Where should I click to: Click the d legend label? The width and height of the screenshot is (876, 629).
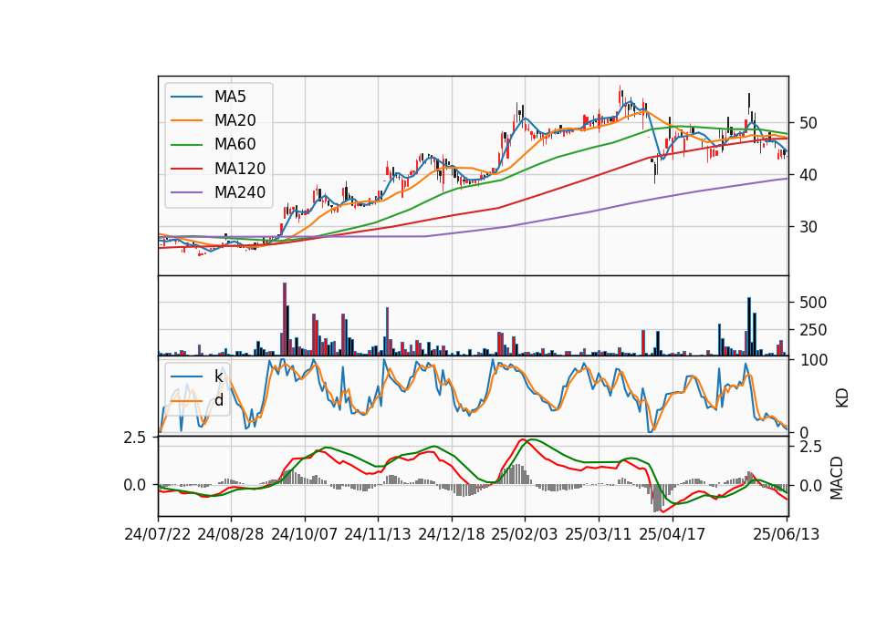219,400
